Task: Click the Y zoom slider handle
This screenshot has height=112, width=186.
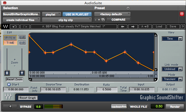Action: [22, 73]
